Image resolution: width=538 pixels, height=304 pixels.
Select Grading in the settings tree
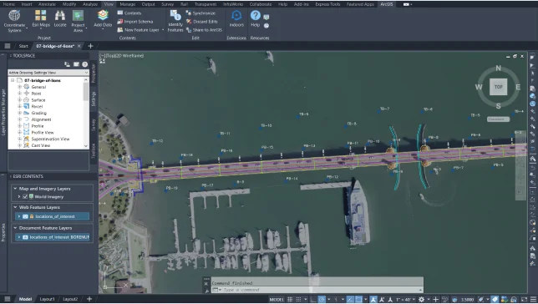pyautogui.click(x=38, y=113)
